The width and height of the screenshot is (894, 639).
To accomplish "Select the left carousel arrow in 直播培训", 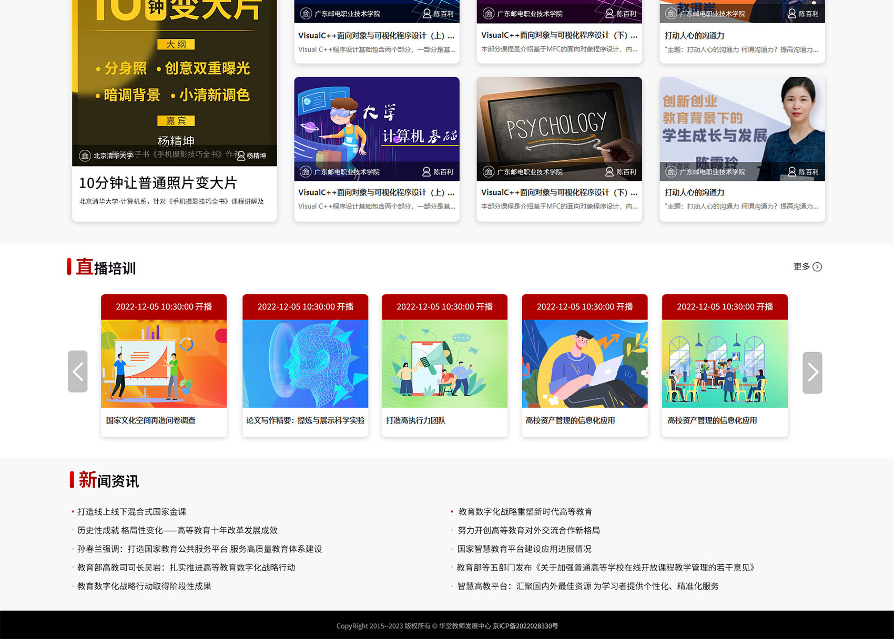I will [x=78, y=372].
